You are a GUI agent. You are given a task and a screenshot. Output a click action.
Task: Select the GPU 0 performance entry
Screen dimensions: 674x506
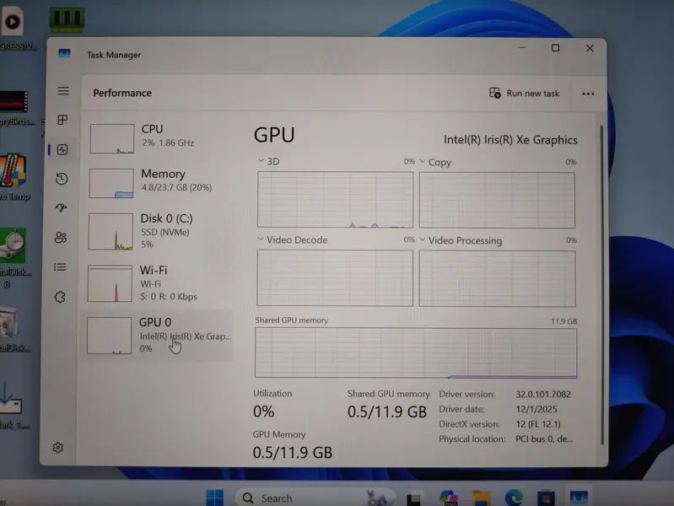[x=156, y=336]
